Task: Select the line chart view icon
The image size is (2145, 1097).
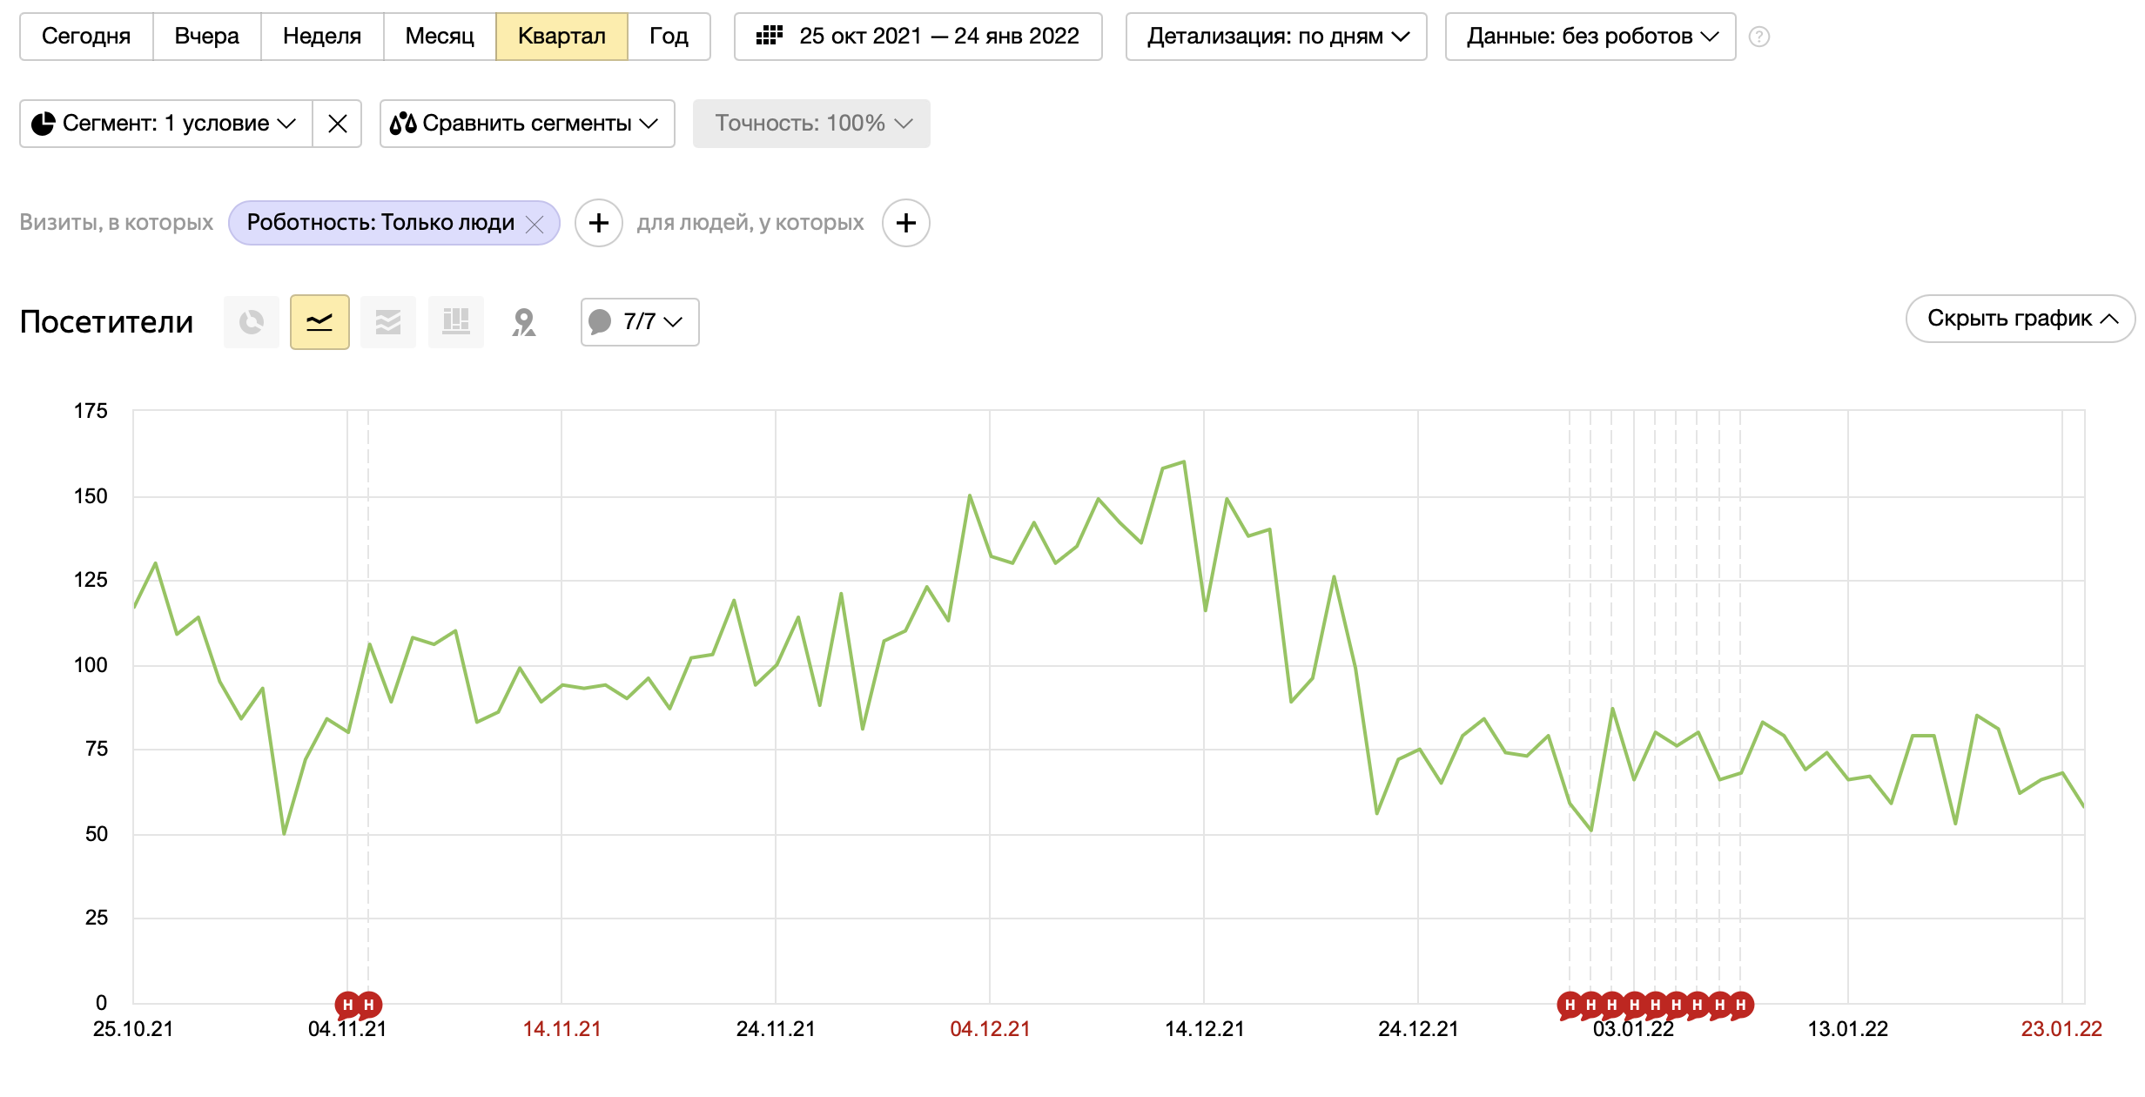Action: coord(319,322)
